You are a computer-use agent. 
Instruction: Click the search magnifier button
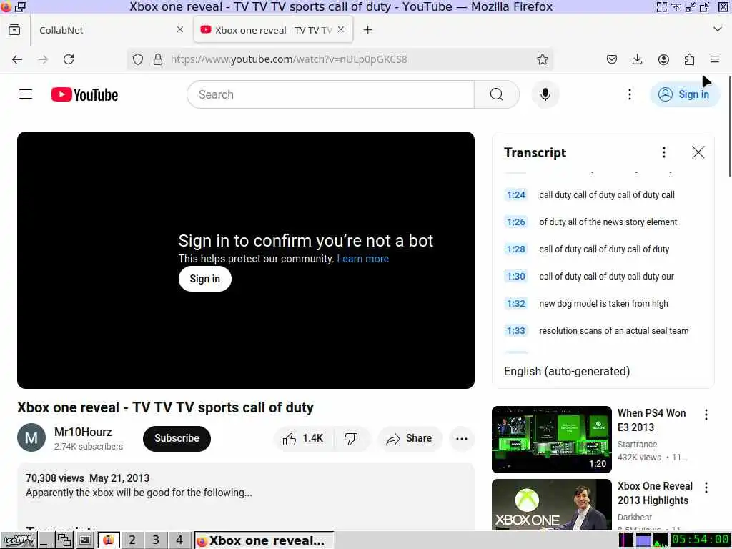click(x=497, y=94)
